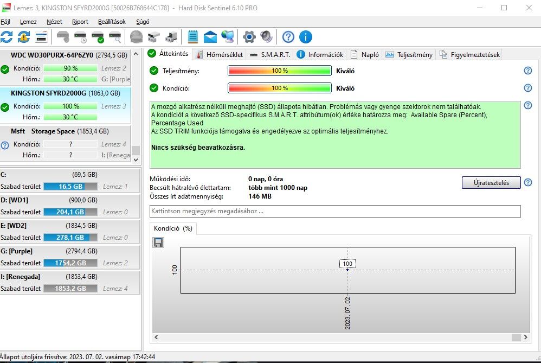Open the Súgó menu
The image size is (541, 363).
143,22
